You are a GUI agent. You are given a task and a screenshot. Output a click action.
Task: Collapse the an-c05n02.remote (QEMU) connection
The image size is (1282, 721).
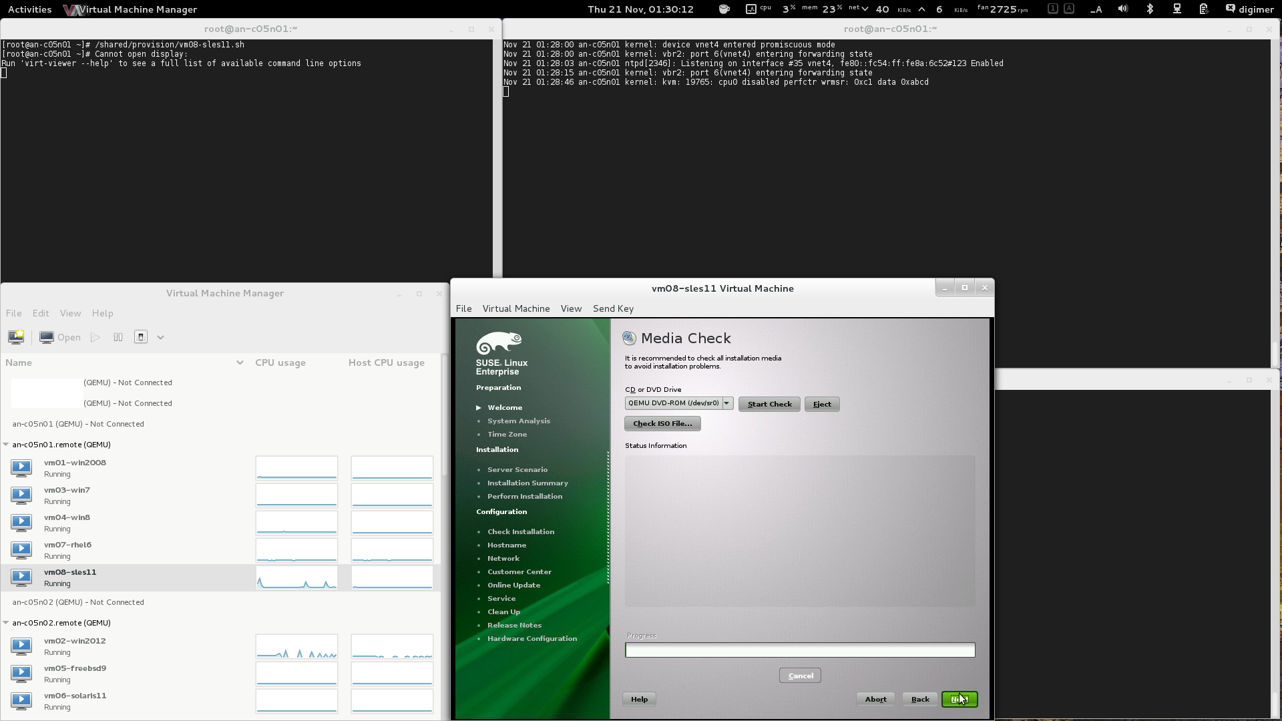coord(6,622)
